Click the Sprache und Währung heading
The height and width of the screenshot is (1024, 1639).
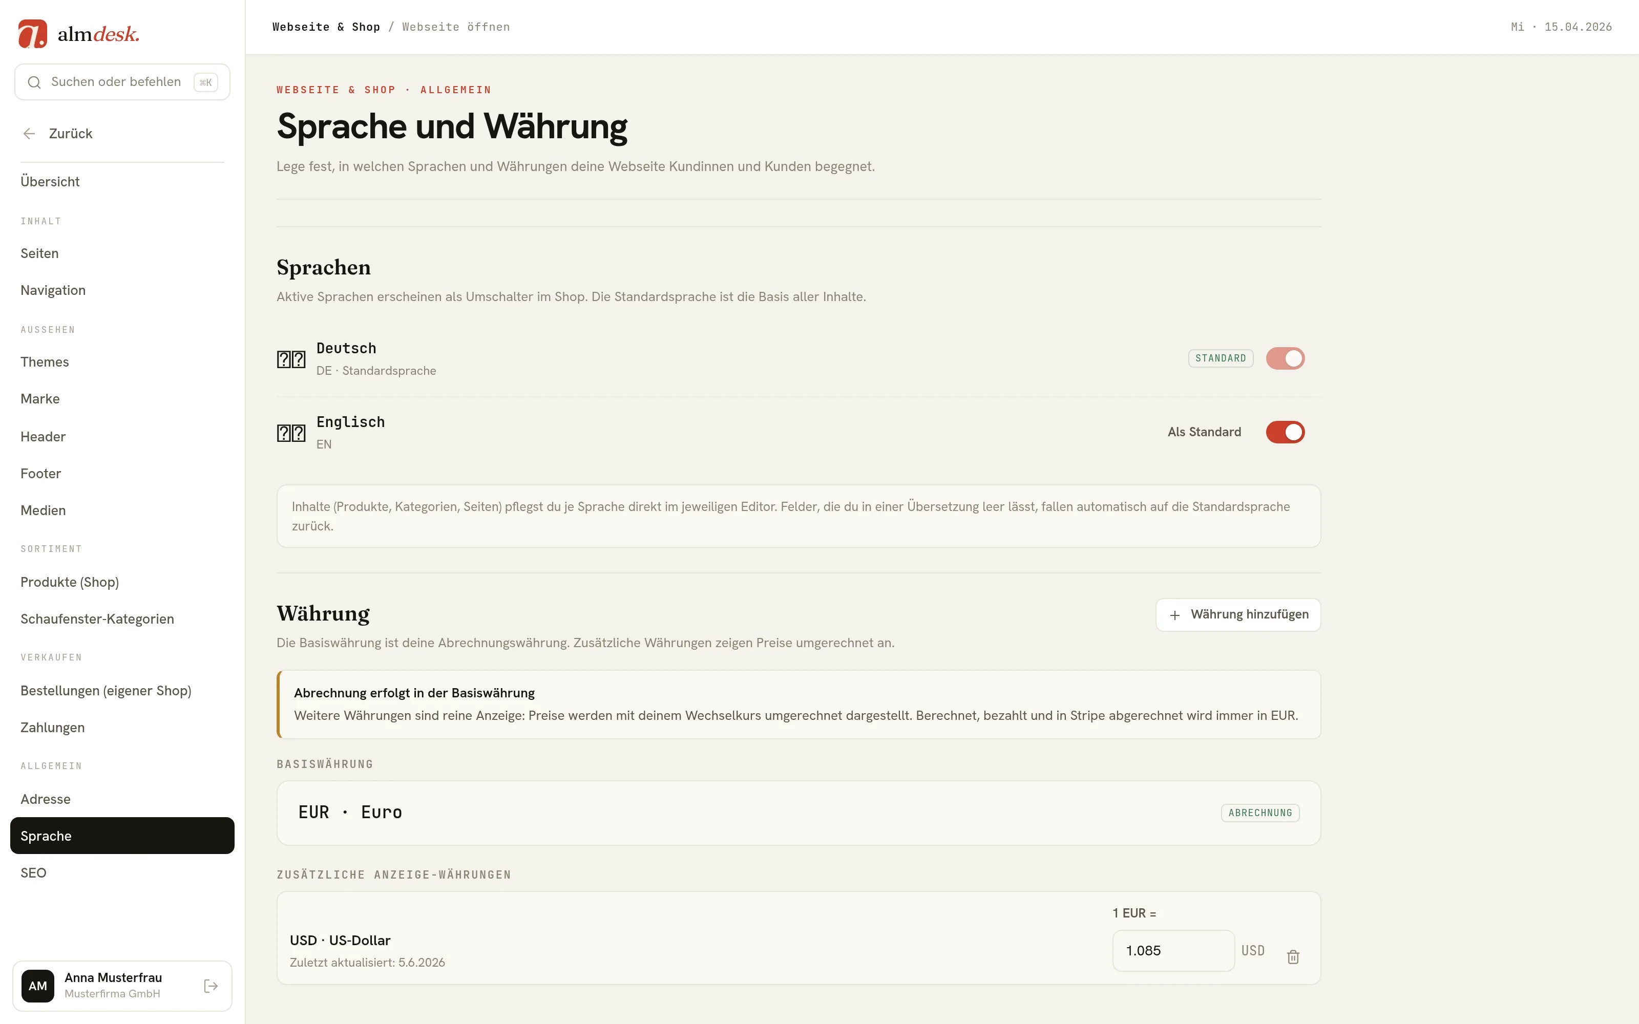coord(452,126)
